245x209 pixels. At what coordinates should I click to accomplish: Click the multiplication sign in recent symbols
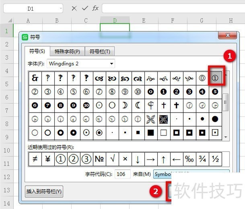tap(125, 159)
